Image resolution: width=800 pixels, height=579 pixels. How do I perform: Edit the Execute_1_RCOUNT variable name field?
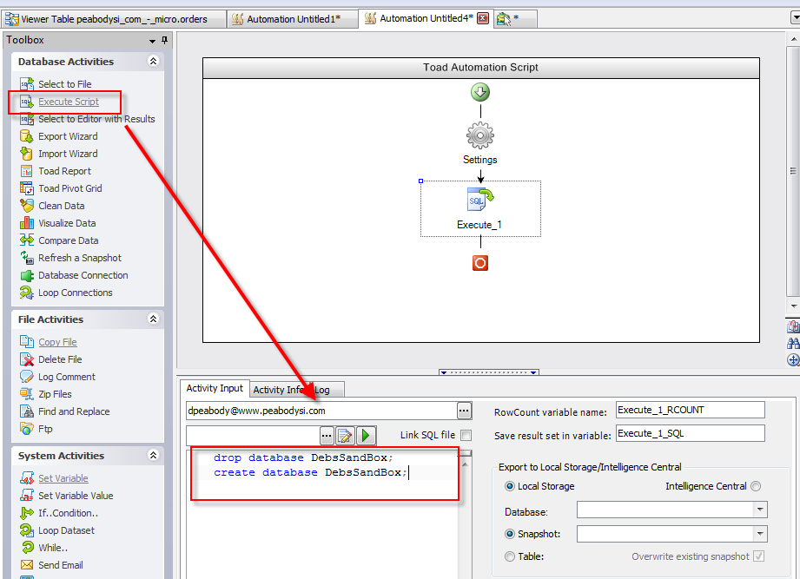(x=689, y=409)
